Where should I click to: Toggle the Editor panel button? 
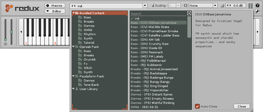(x=55, y=11)
